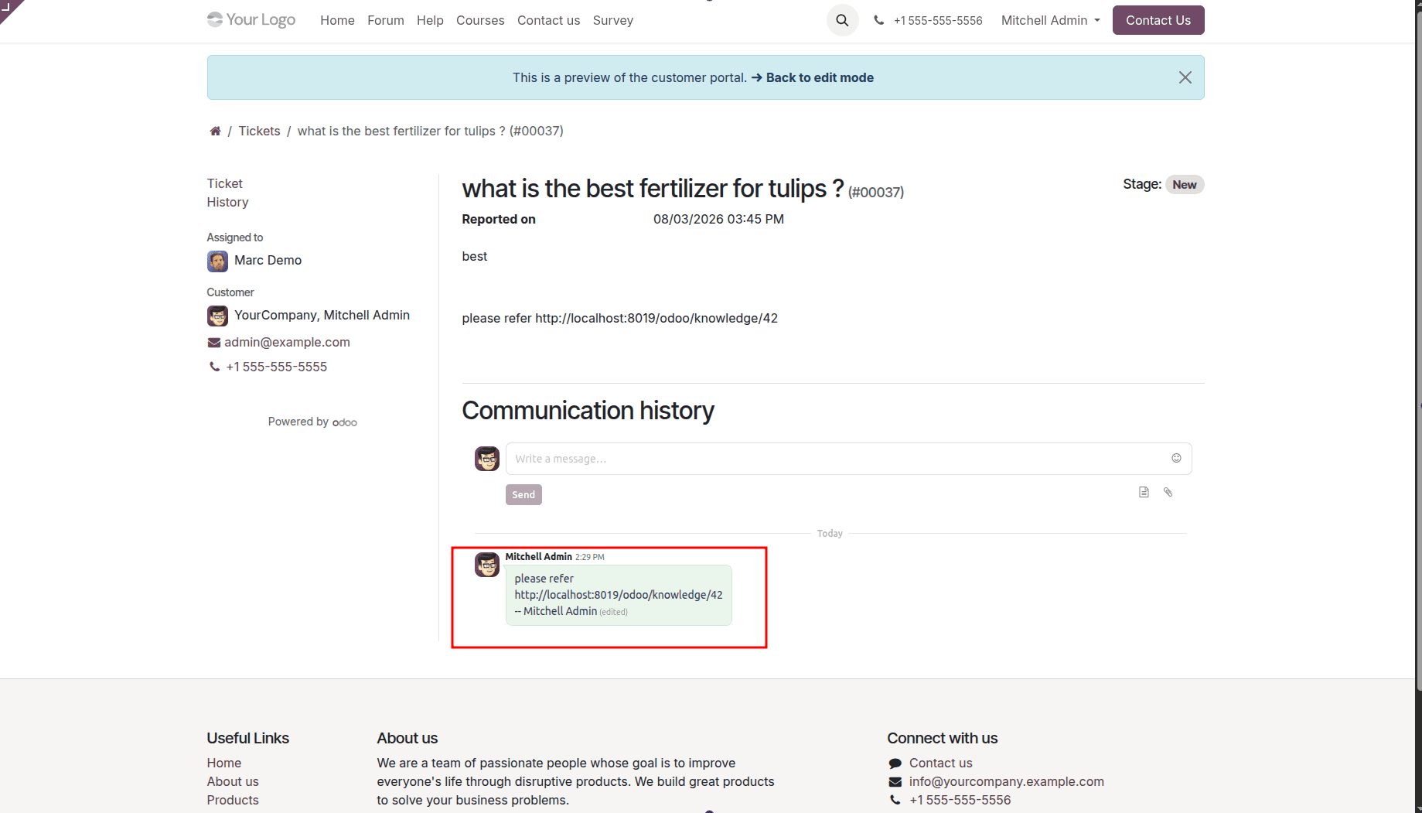Open the Help menu item
Screen dimensions: 1422x813
430,20
